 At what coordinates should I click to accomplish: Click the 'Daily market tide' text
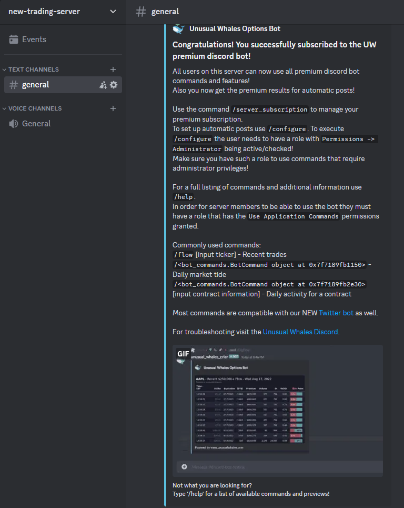coord(199,274)
